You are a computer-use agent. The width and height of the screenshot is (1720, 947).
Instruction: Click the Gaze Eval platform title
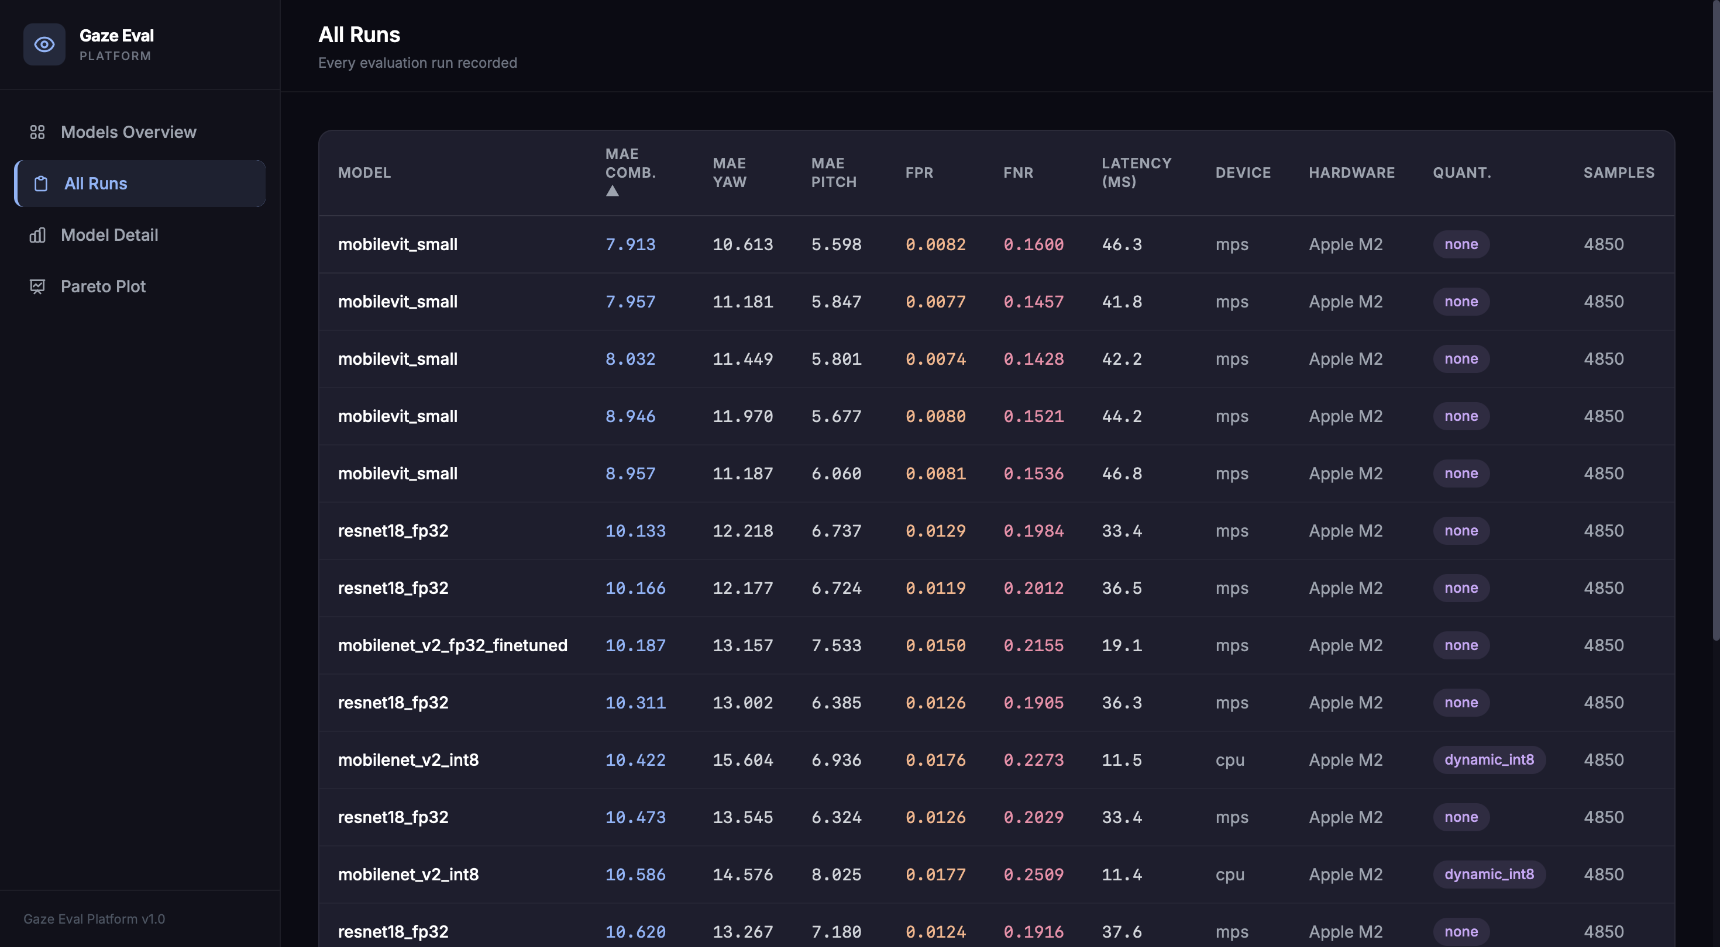tap(116, 36)
